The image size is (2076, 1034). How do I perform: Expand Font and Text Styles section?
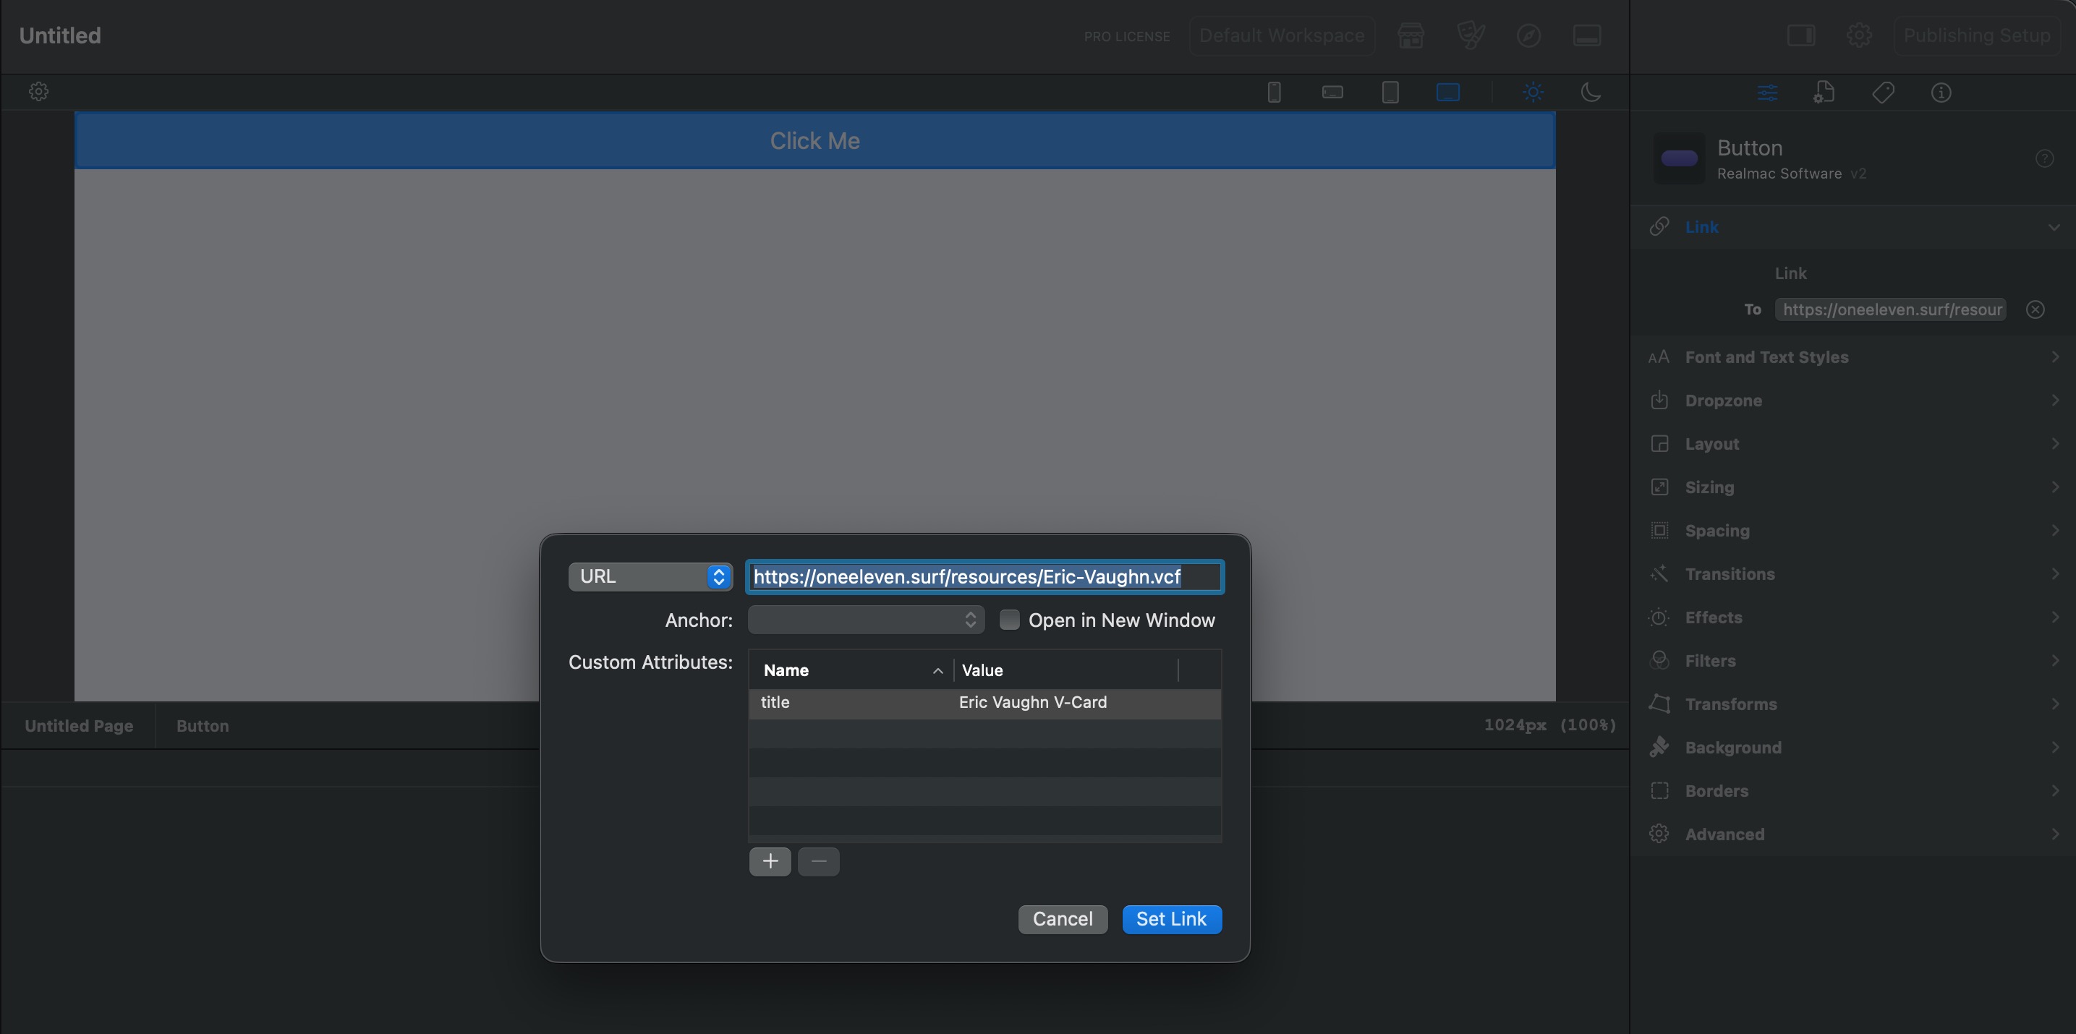[x=1852, y=357]
